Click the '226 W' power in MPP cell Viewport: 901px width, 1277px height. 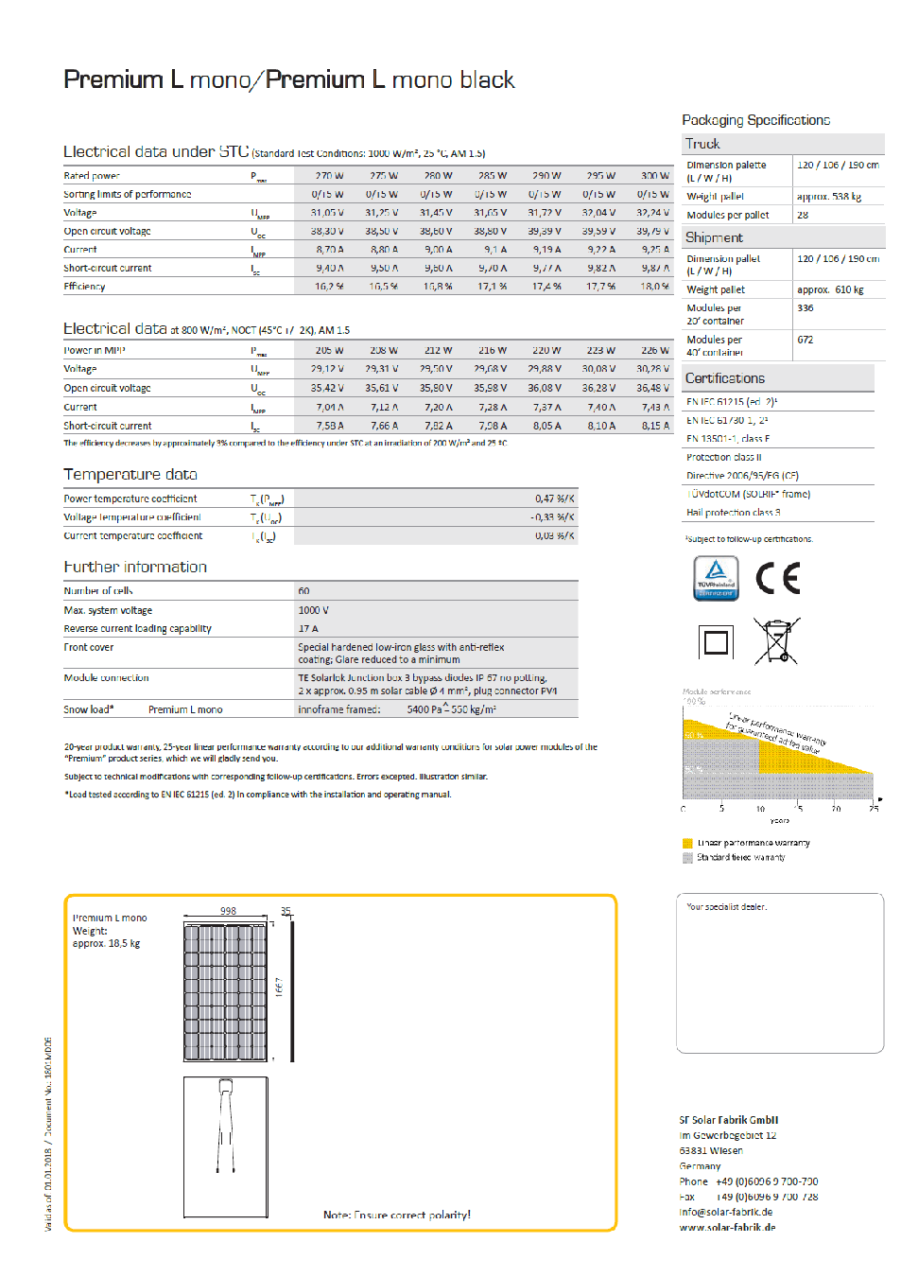[x=655, y=350]
